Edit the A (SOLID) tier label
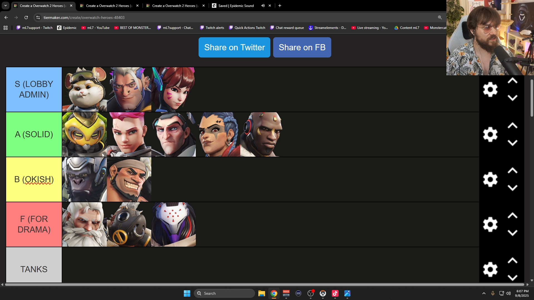This screenshot has width=534, height=300. 34,134
